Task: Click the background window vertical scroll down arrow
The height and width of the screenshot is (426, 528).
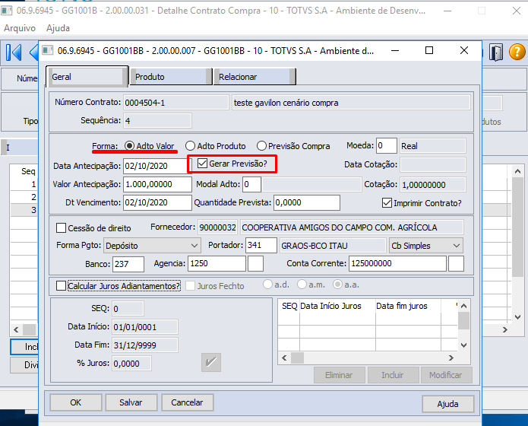Action: coord(517,316)
